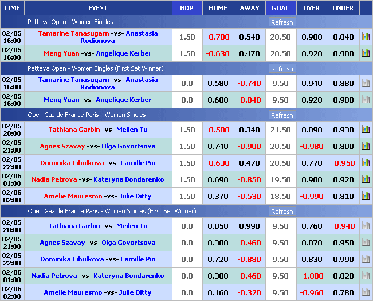Open chart icon for Meng Yuan–Kerber 1.50 handicap row
This screenshot has height=301, width=373.
366,53
